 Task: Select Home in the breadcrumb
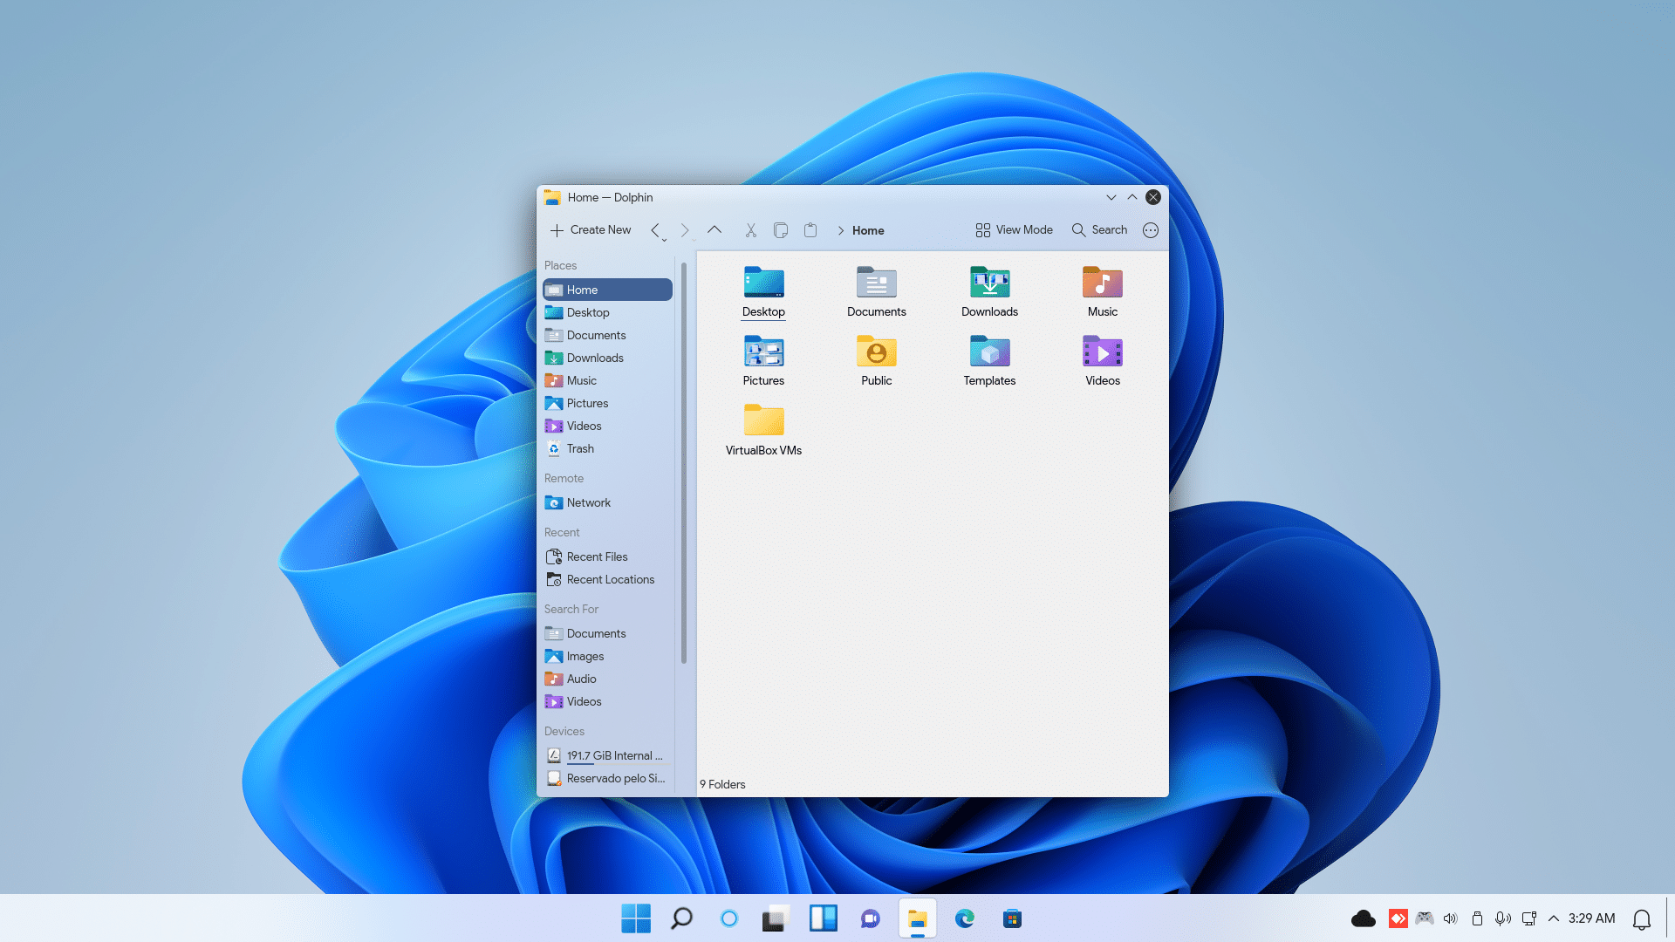[867, 230]
